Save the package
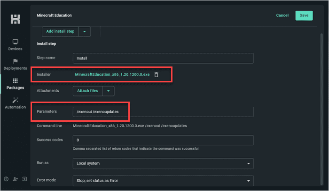Viewport: 329px width, 191px height. (x=304, y=15)
